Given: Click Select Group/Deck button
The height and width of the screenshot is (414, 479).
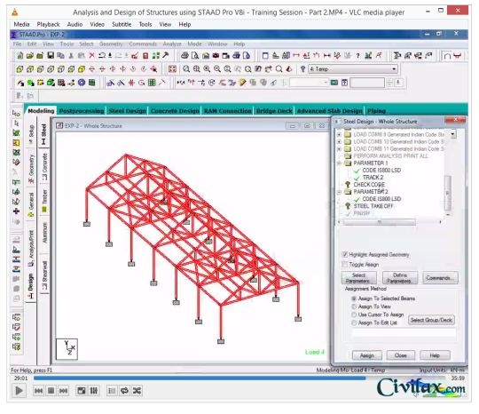Looking at the screenshot, I should [x=431, y=320].
